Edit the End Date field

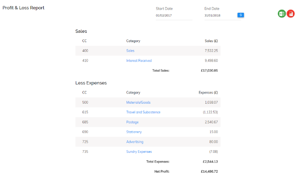tap(220, 16)
